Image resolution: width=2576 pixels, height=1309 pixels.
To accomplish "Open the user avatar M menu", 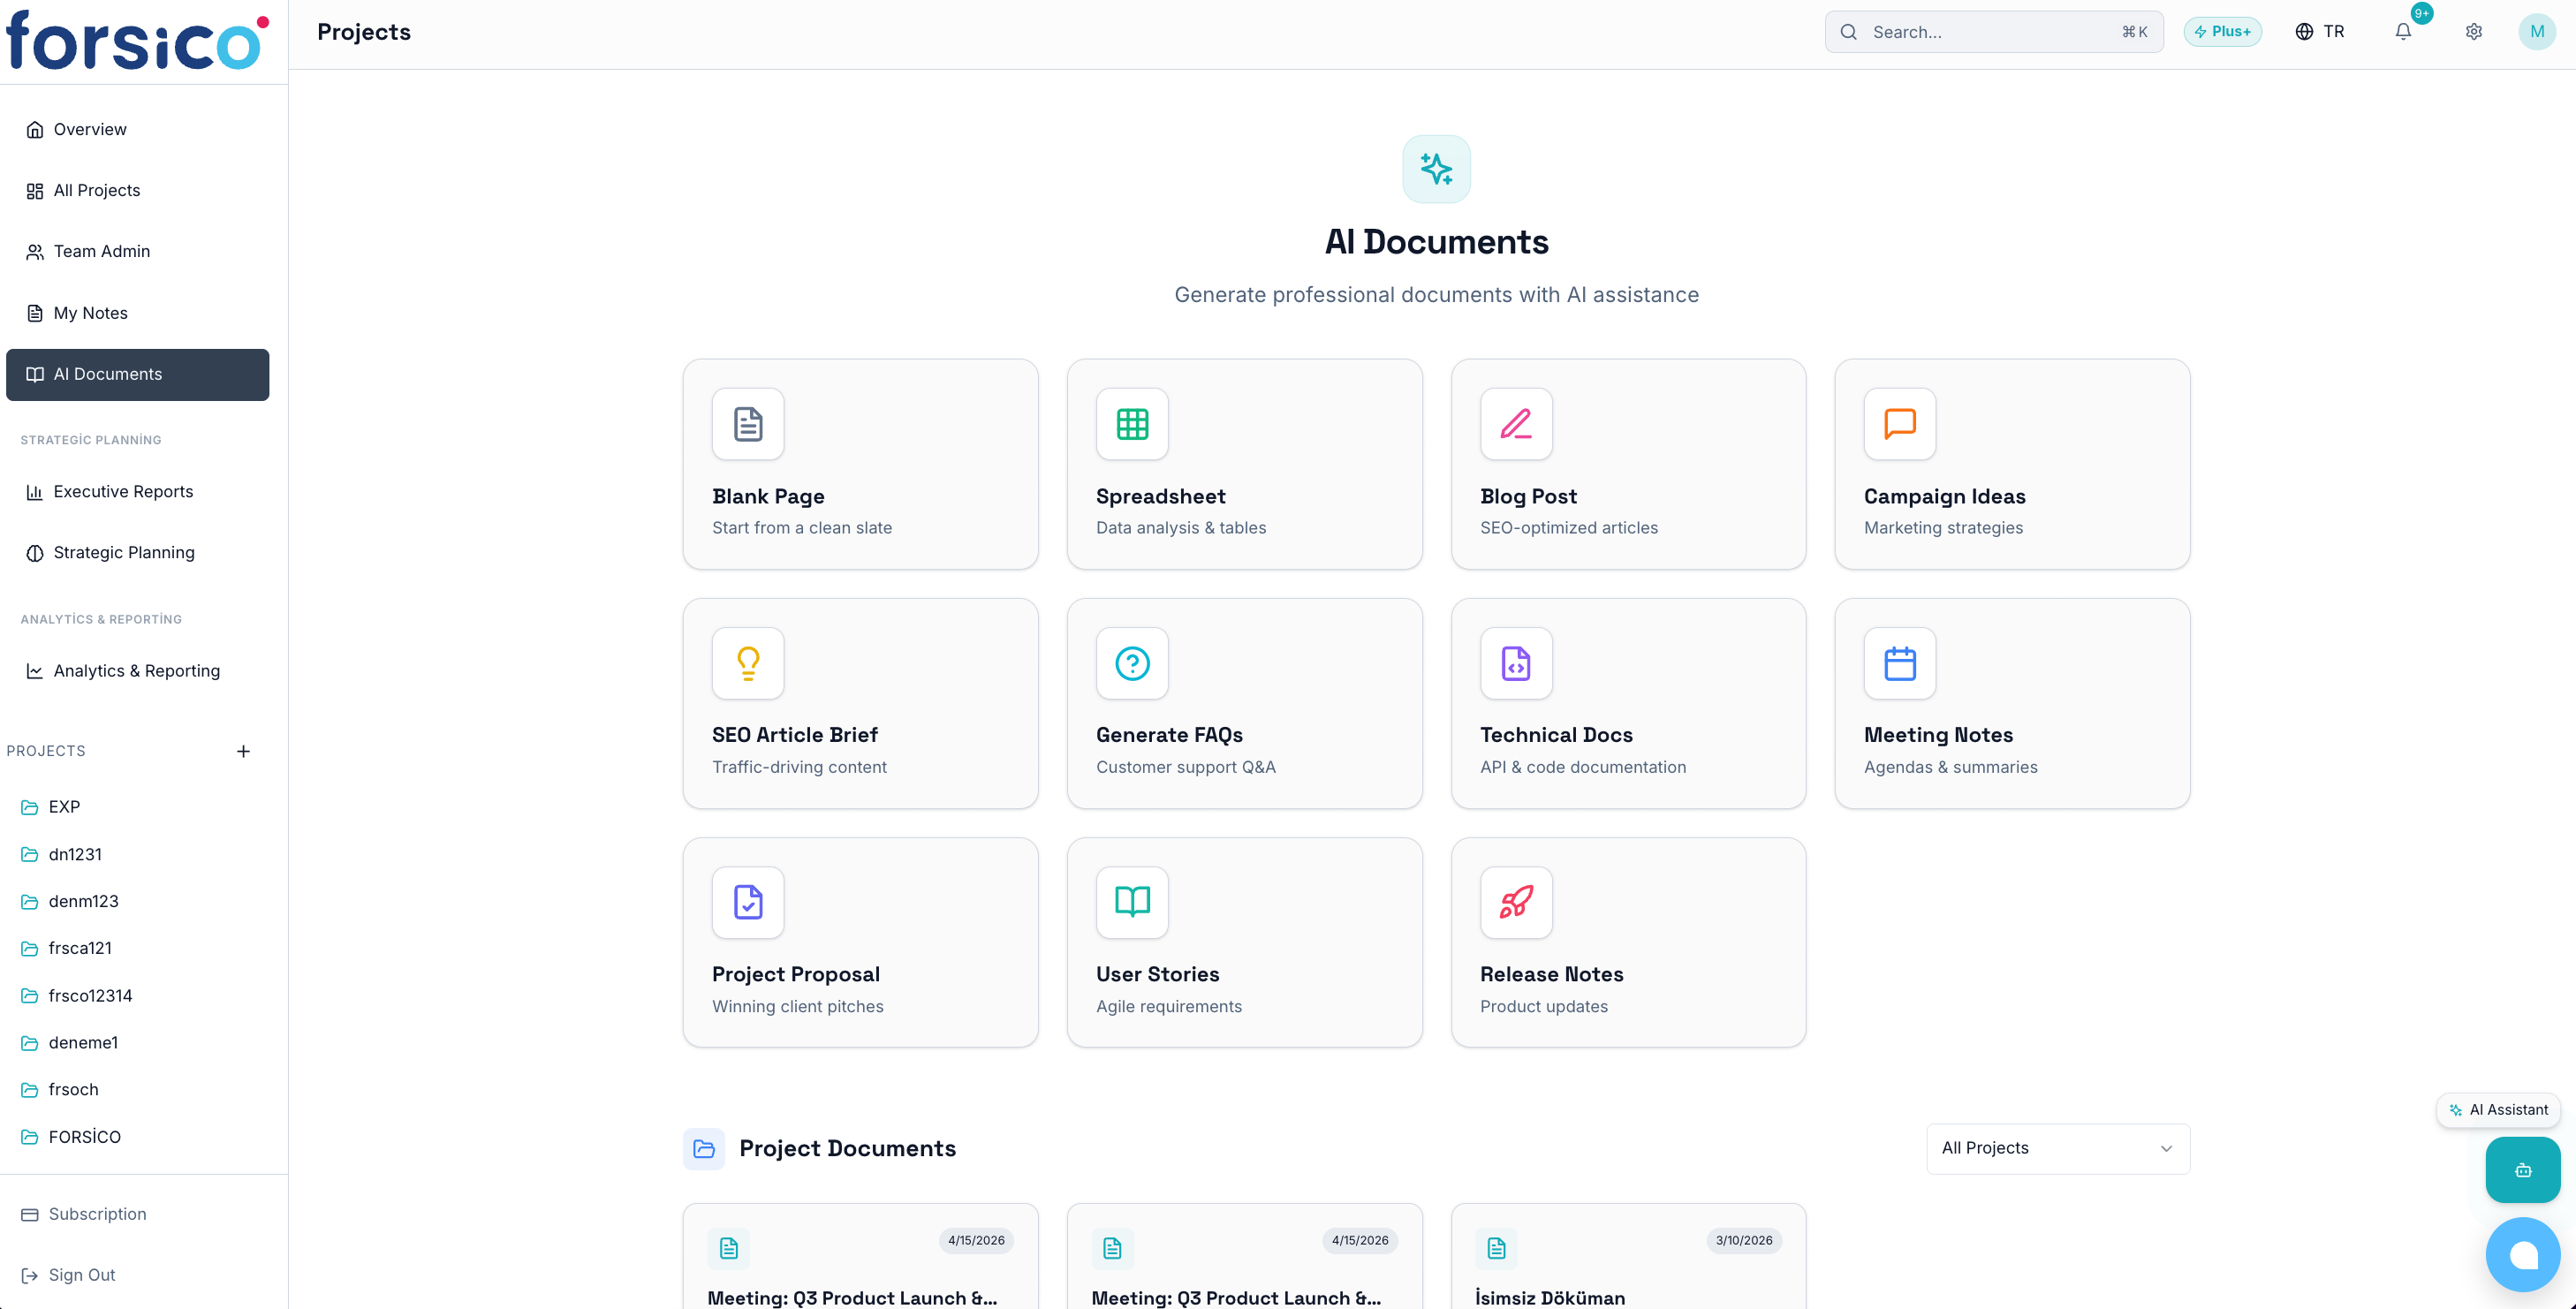I will click(2536, 32).
